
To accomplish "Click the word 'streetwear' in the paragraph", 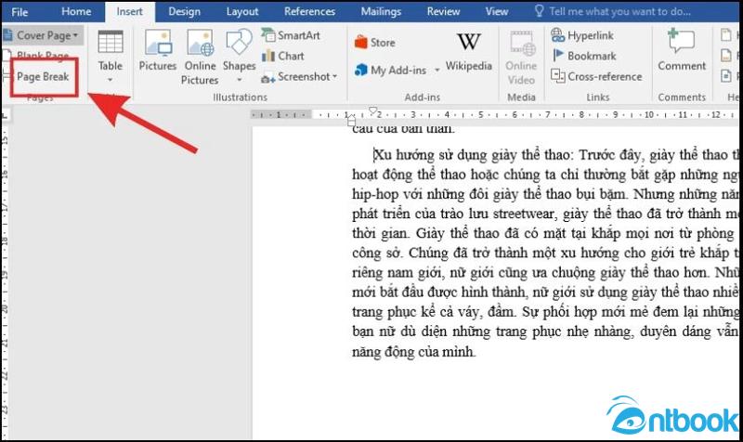I will click(x=523, y=214).
